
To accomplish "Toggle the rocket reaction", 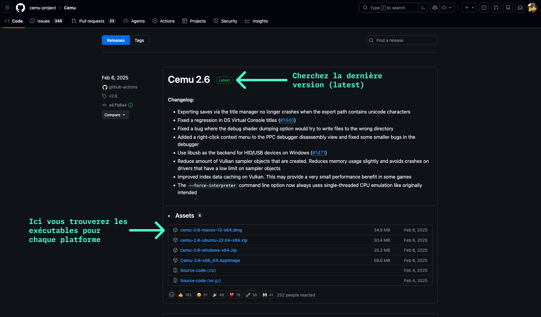I will coord(252,294).
